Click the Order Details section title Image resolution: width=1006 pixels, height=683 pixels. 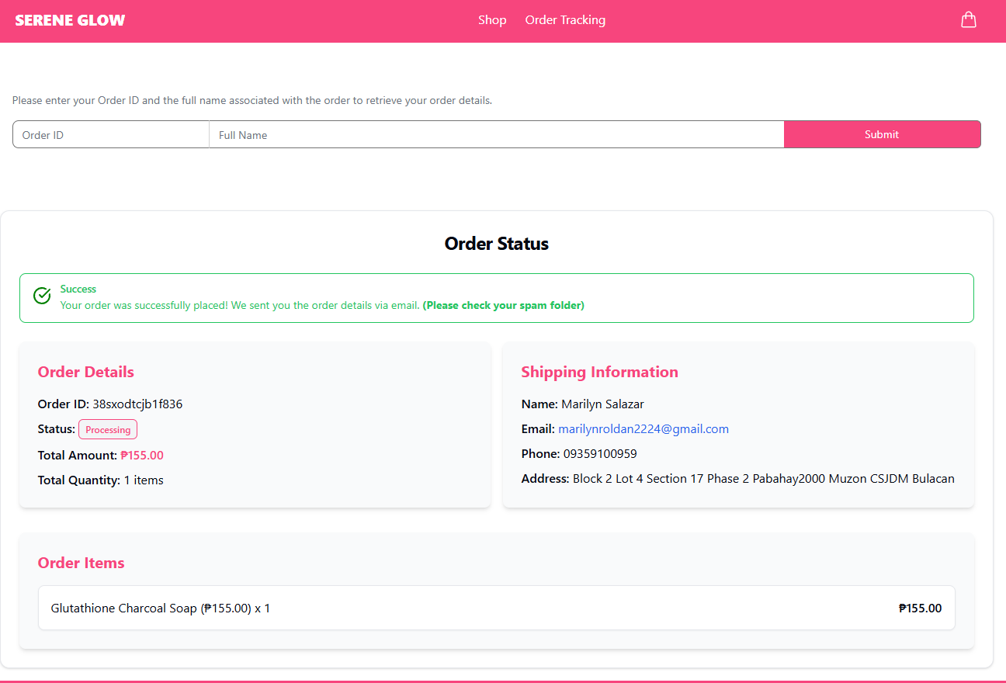click(x=85, y=372)
